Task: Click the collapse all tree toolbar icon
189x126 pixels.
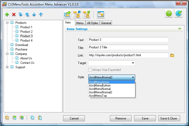Action: 87,14
